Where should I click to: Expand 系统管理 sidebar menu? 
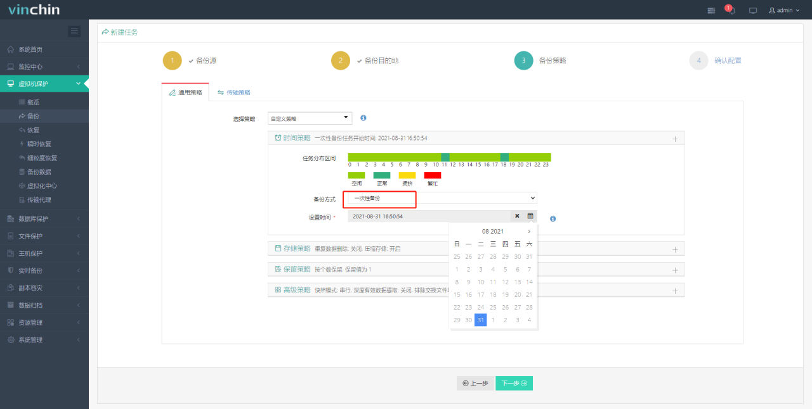pyautogui.click(x=44, y=339)
